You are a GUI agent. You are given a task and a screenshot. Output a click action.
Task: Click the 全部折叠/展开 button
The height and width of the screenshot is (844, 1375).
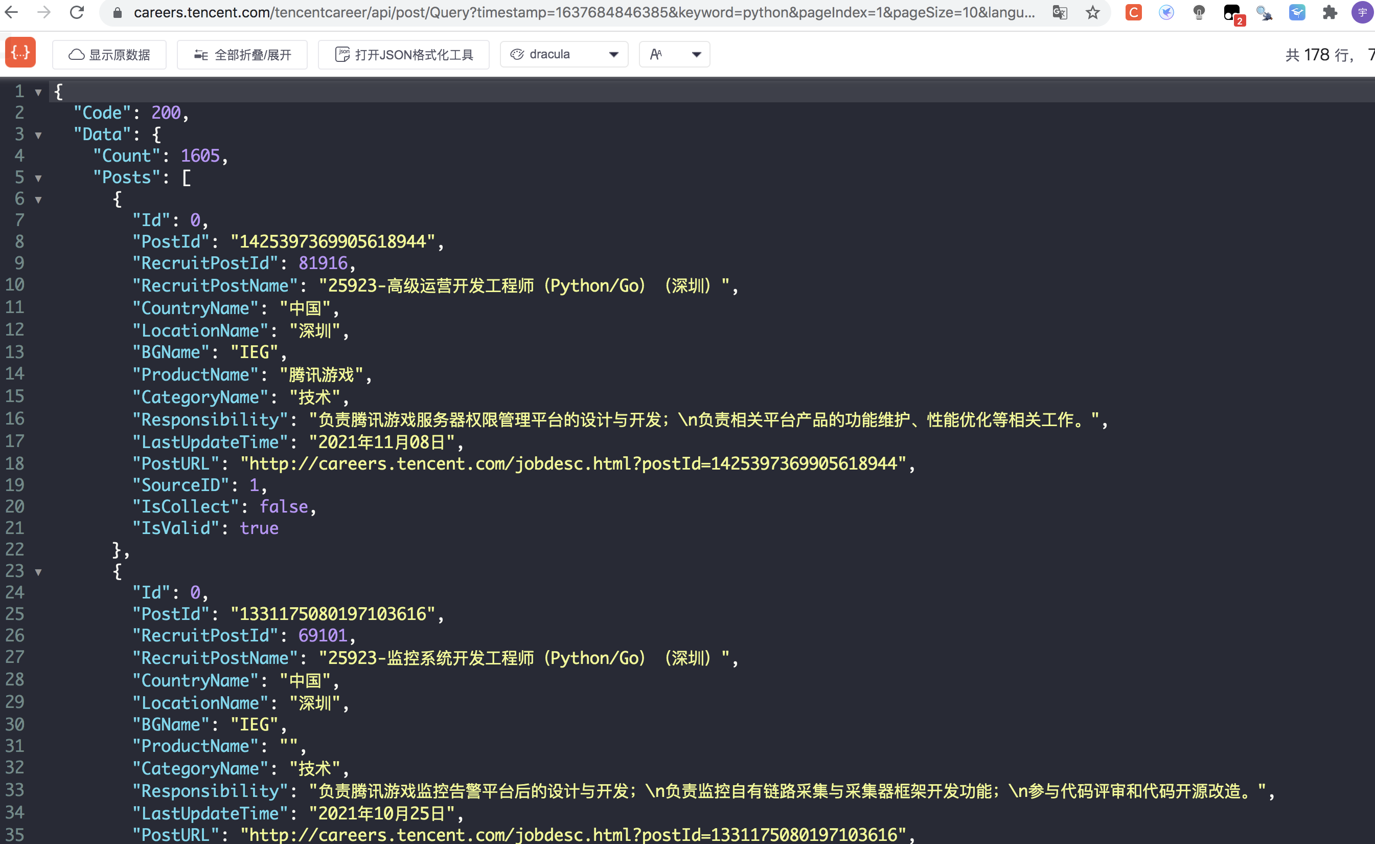tap(242, 54)
